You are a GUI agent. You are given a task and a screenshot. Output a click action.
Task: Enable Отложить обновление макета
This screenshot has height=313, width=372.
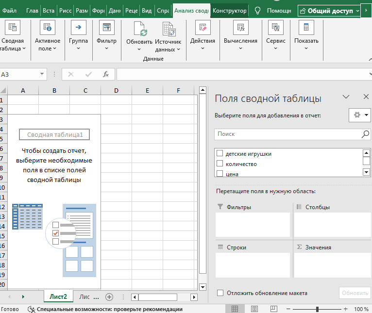(x=220, y=293)
